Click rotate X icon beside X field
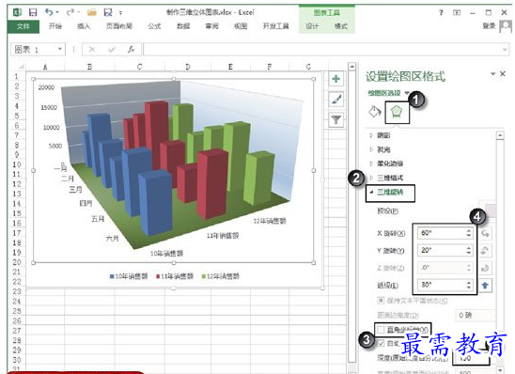The image size is (515, 374). click(485, 234)
